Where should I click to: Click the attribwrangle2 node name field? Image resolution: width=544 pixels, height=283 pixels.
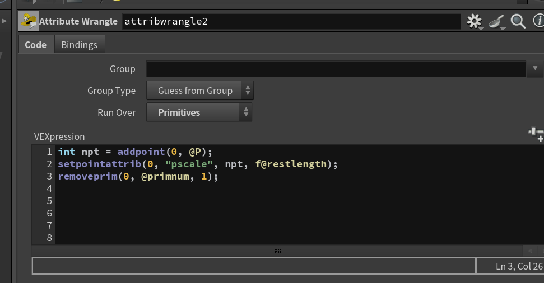tap(291, 21)
